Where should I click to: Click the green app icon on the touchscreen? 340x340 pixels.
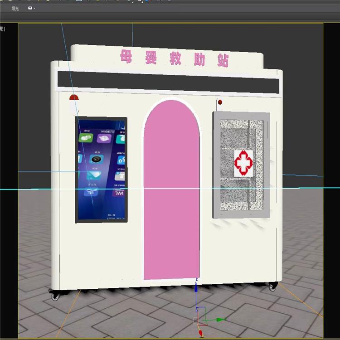(86, 138)
